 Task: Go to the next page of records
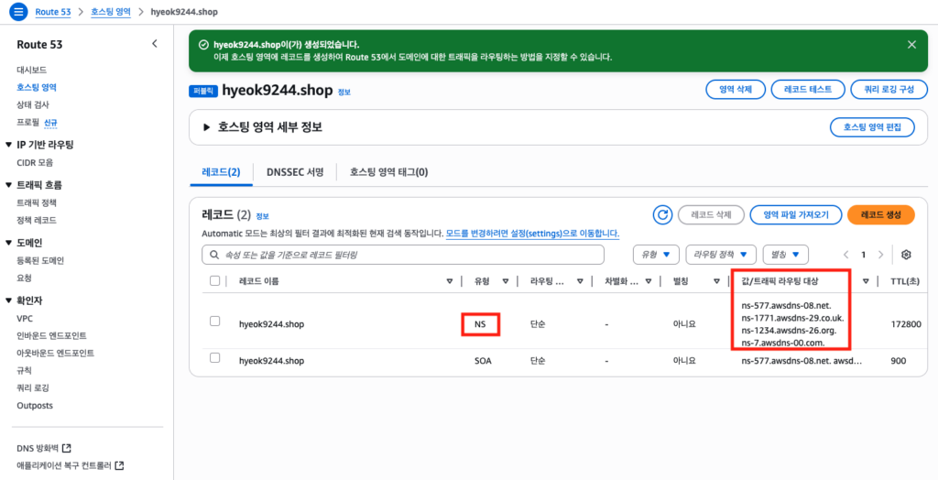tap(880, 254)
